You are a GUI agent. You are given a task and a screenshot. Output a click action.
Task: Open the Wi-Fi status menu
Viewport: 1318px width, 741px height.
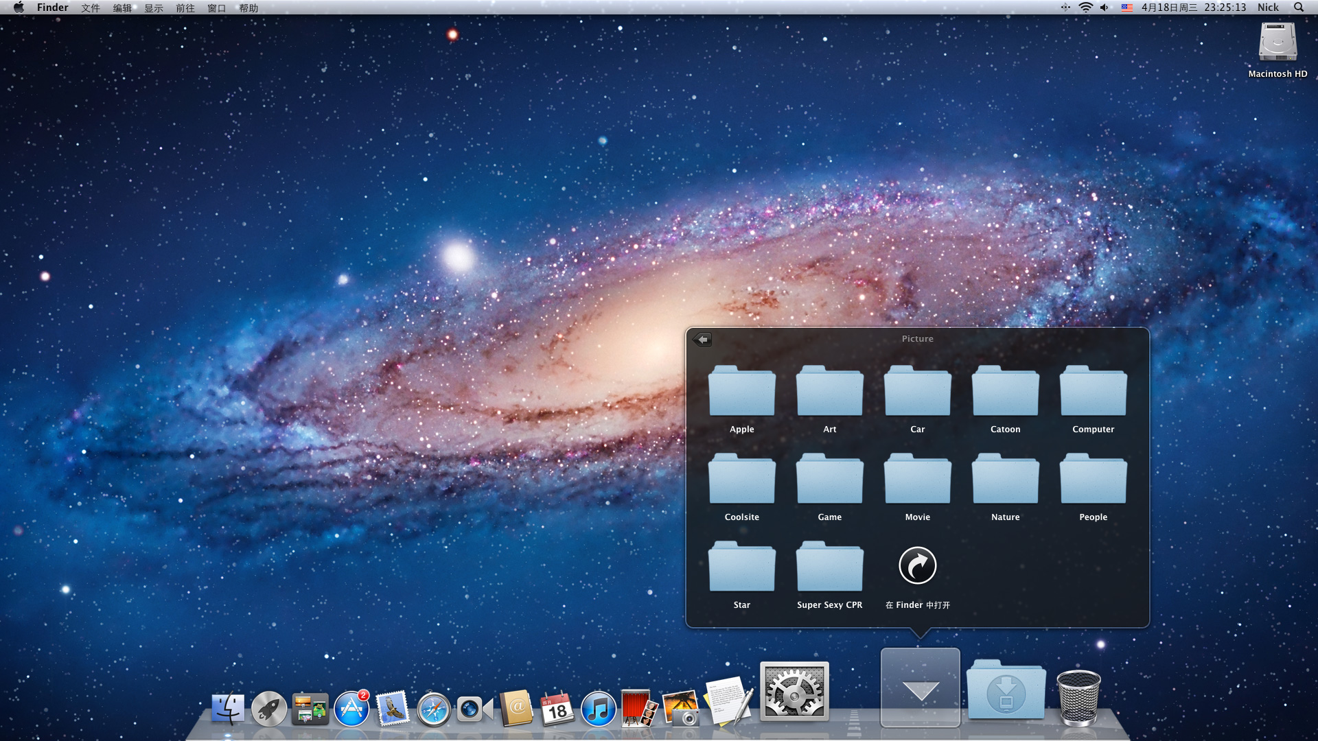[1085, 8]
